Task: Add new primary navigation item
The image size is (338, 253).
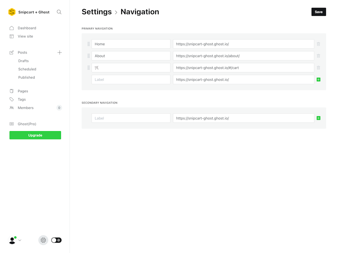Action: tap(318, 79)
